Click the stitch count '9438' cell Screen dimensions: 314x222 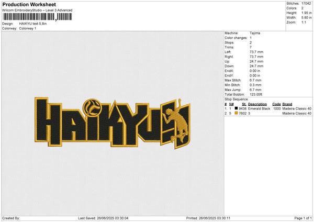pyautogui.click(x=243, y=108)
